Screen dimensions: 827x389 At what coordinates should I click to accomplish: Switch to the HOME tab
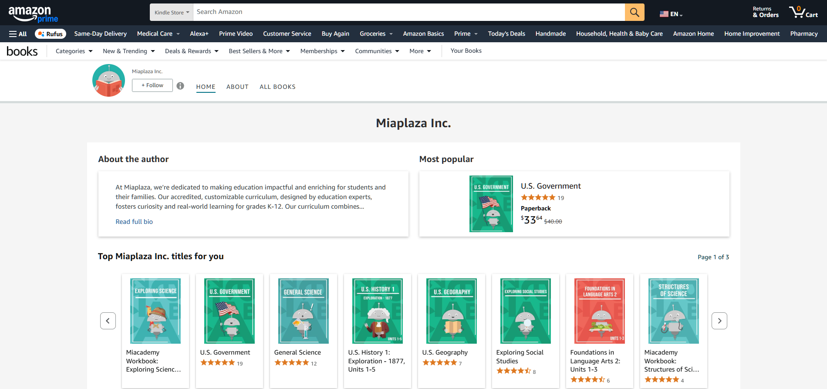(x=206, y=87)
